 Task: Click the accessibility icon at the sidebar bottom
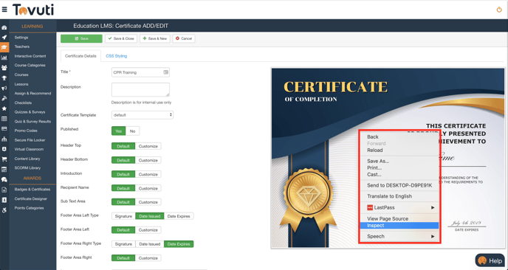4,210
